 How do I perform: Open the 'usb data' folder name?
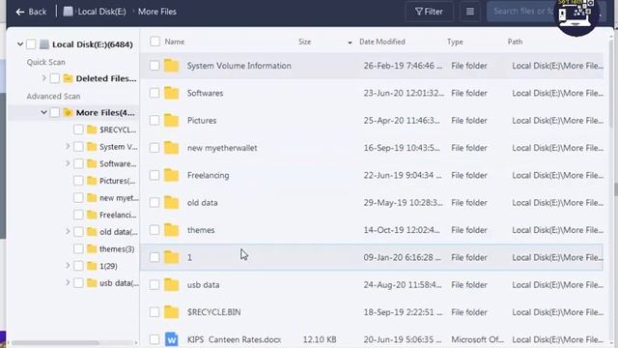pos(204,285)
